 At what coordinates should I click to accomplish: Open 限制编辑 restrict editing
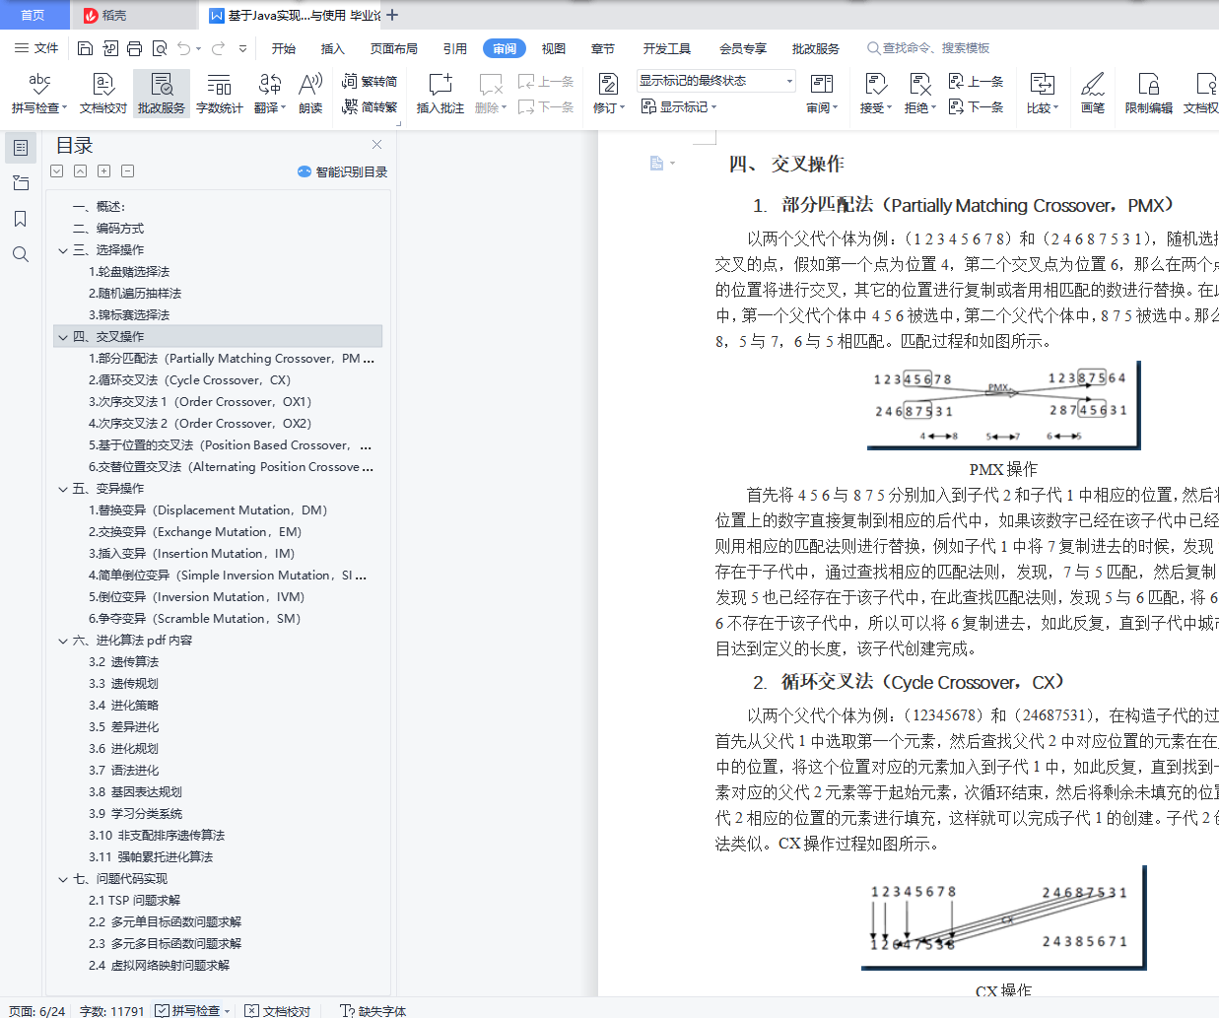pos(1149,94)
